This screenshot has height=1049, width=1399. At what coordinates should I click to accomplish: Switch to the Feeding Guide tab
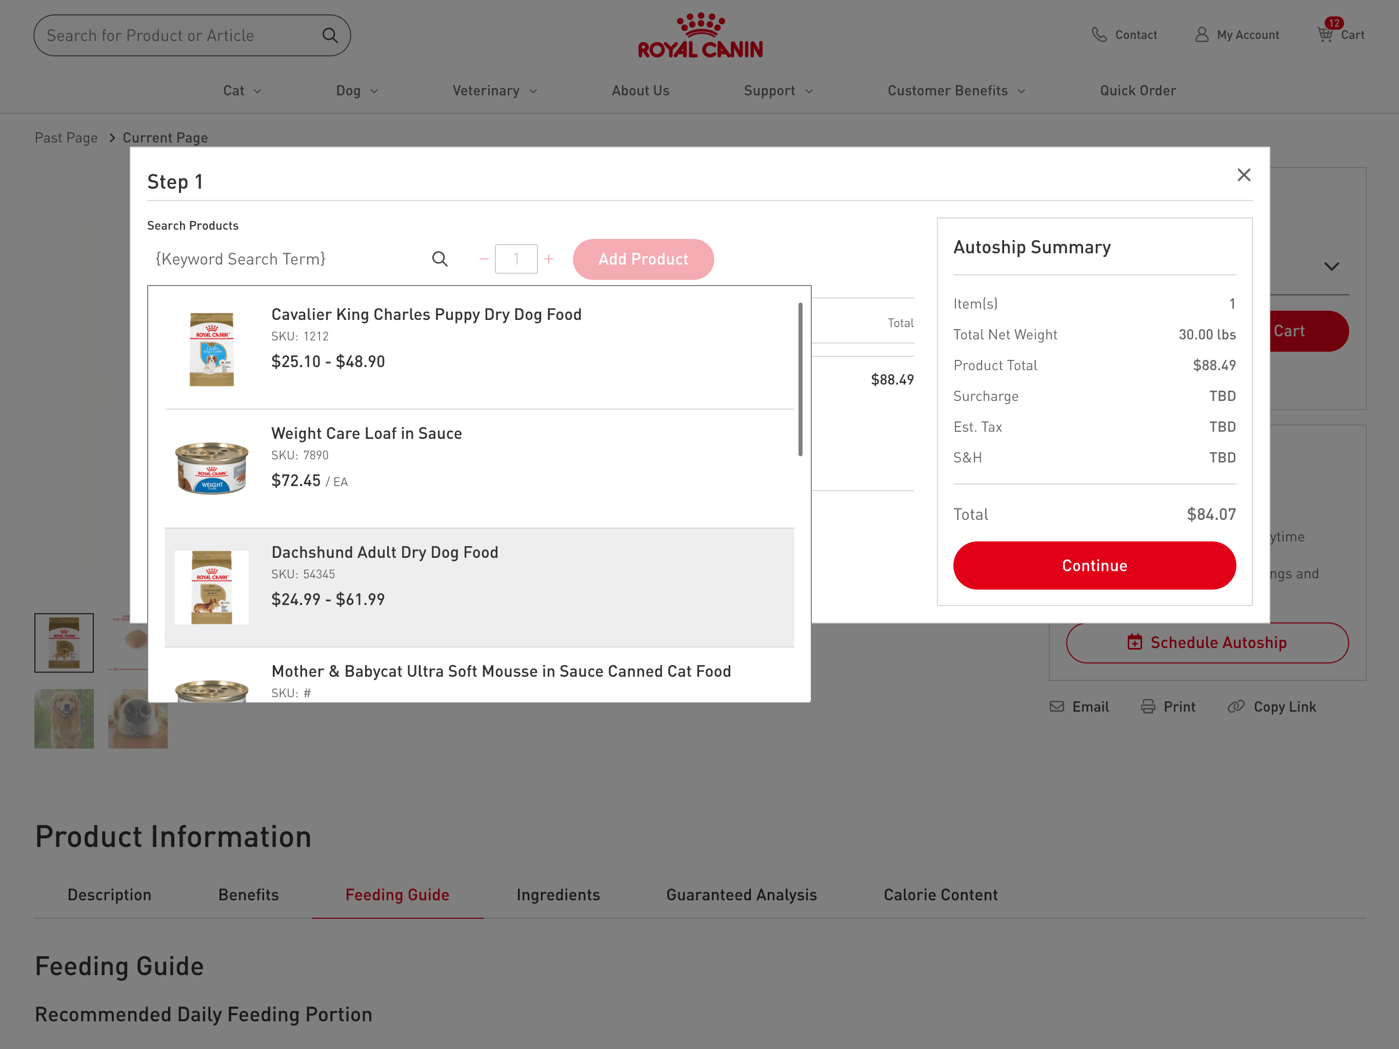pyautogui.click(x=397, y=895)
